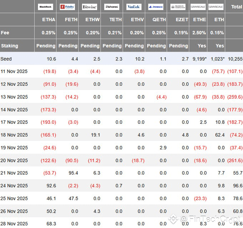Click the 47.5 FETH value

[x=73, y=199]
